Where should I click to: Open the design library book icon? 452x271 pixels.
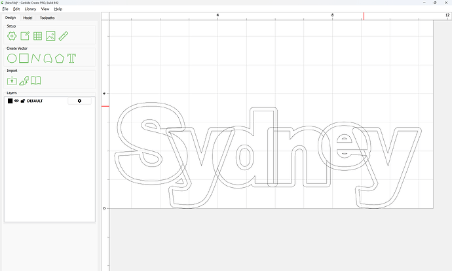tap(37, 81)
